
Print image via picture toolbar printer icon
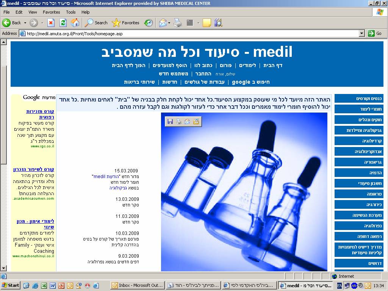(179, 122)
